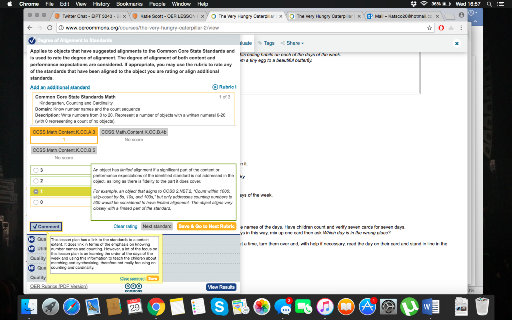Select the CCSS.Math.Content.K.CC.B.4b standard

[134, 132]
